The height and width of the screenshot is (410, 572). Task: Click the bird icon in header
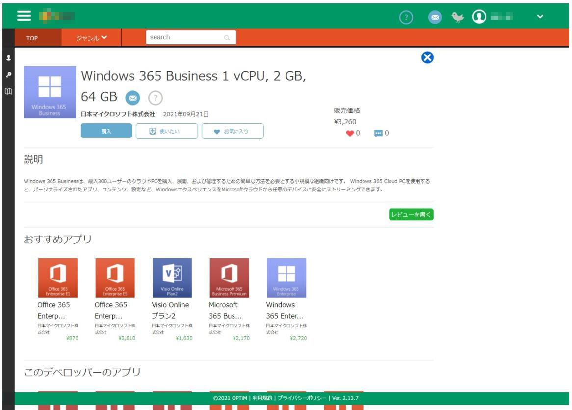coord(458,17)
